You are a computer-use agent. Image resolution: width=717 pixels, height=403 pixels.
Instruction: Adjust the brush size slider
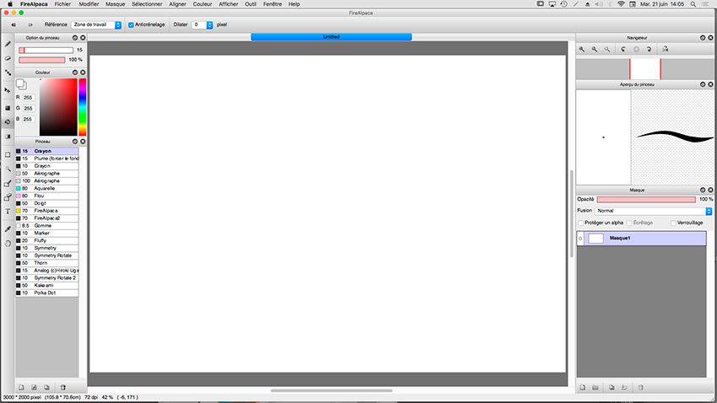(46, 51)
